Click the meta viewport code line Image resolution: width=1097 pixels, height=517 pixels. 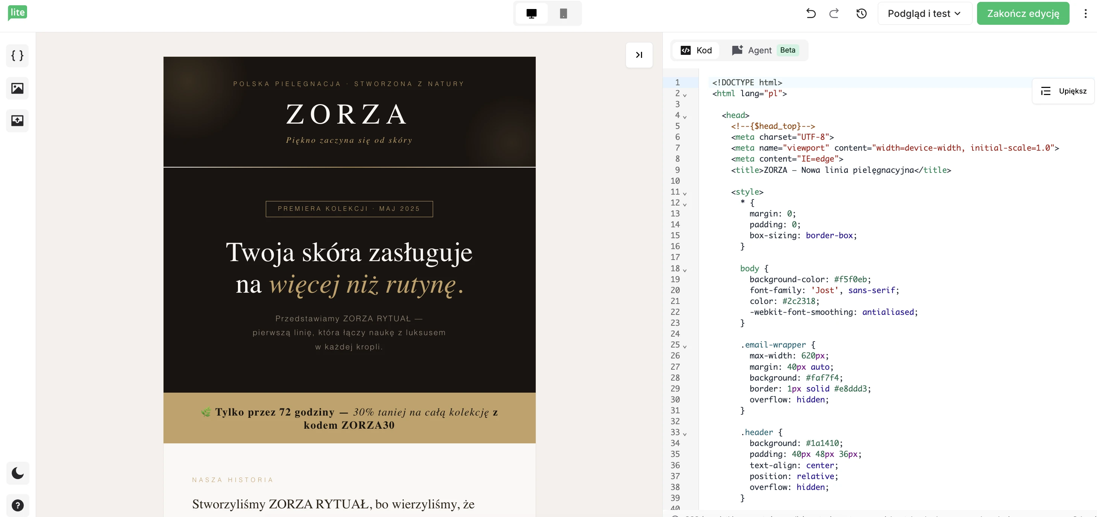(x=895, y=148)
